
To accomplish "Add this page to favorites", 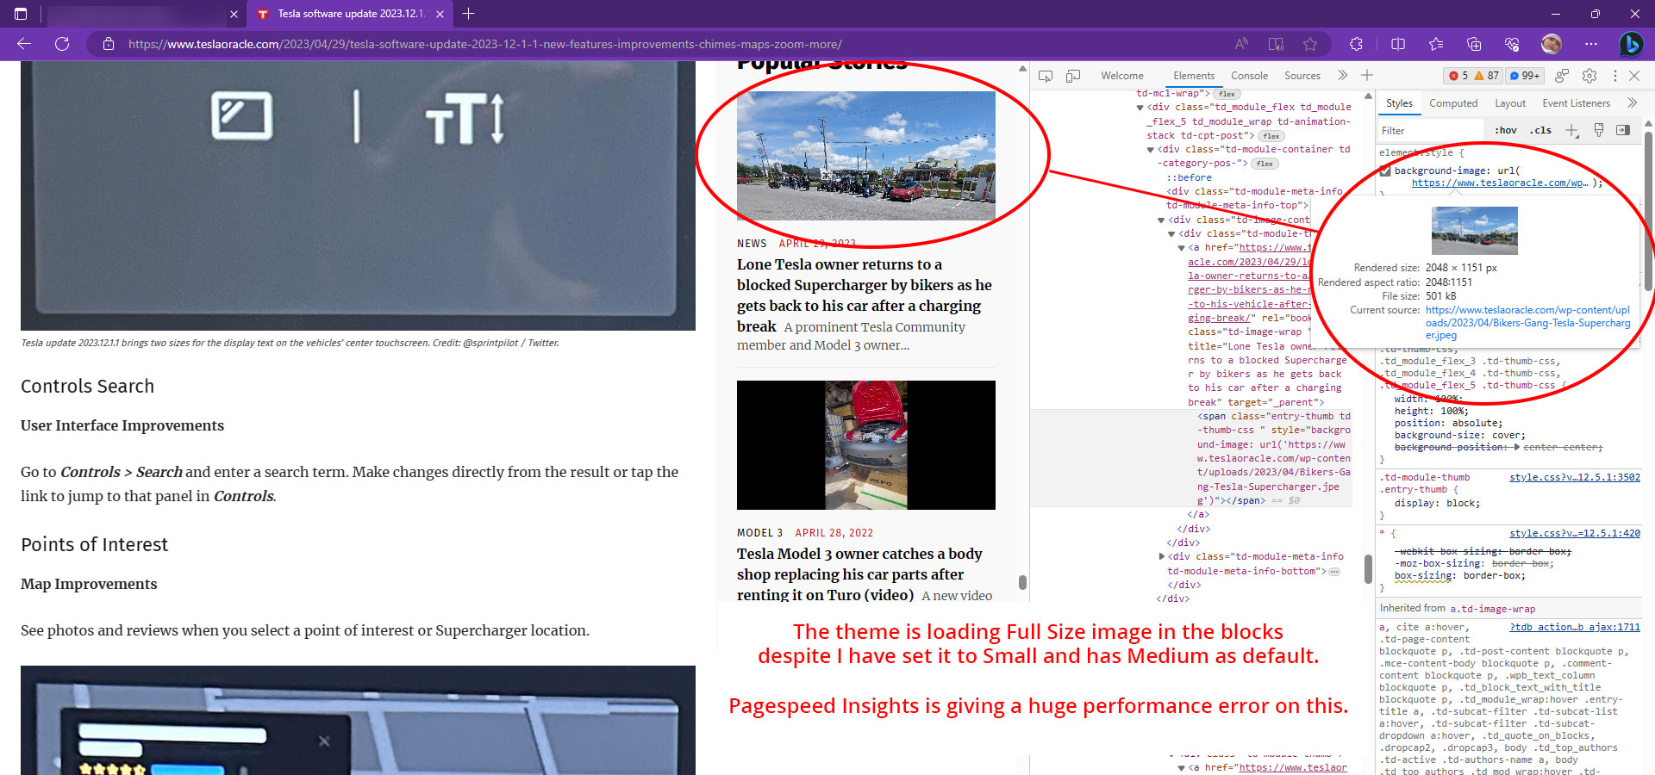I will pyautogui.click(x=1310, y=44).
